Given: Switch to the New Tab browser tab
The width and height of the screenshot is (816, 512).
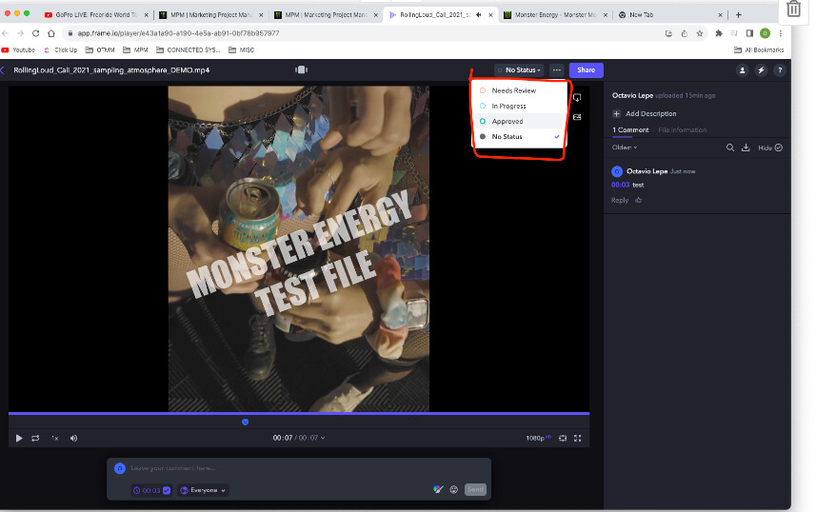Looking at the screenshot, I should (x=670, y=15).
